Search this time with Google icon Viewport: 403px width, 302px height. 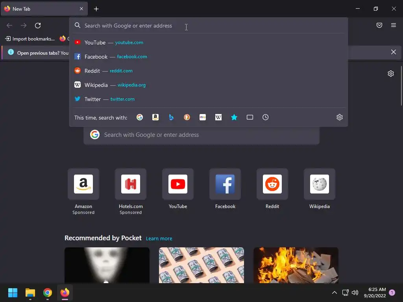(x=140, y=117)
